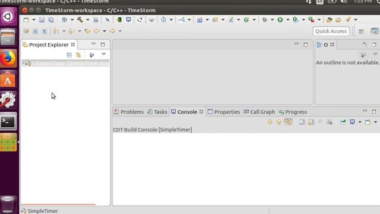Click the C/C++ perspective icon beside Quick Access
Image resolution: width=380 pixels, height=214 pixels.
[x=375, y=32]
